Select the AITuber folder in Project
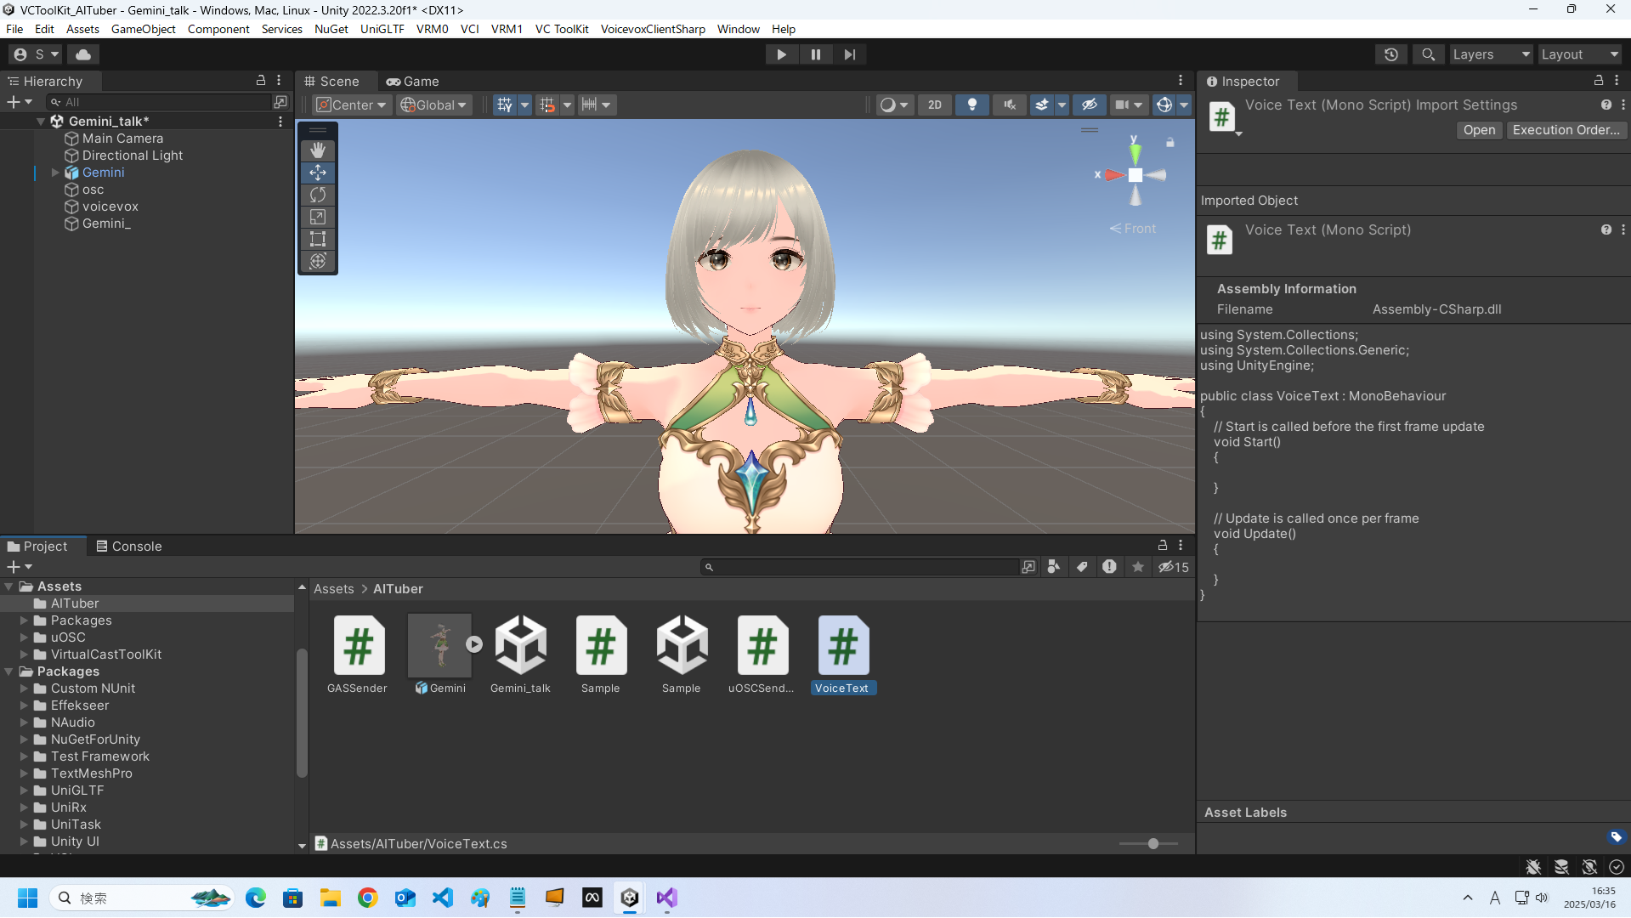This screenshot has height=918, width=1631. tap(75, 603)
